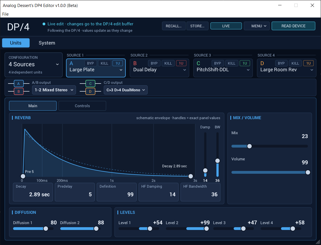The image size is (321, 245).
Task: Toggle KILL for Source 1 Large Plate
Action: click(x=104, y=63)
